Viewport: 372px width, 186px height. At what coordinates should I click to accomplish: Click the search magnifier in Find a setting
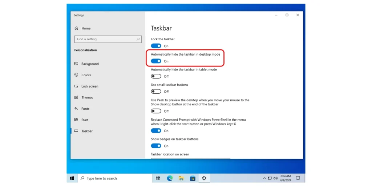click(x=138, y=39)
